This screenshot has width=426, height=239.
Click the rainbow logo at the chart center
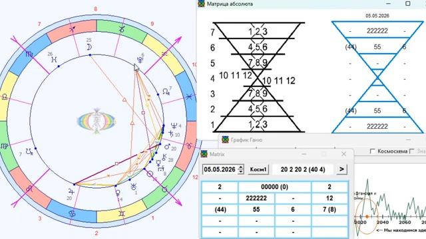pyautogui.click(x=97, y=121)
